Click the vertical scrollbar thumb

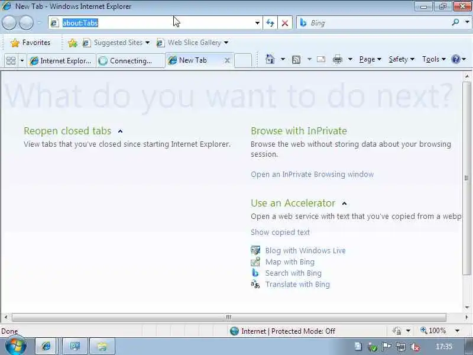(x=466, y=178)
